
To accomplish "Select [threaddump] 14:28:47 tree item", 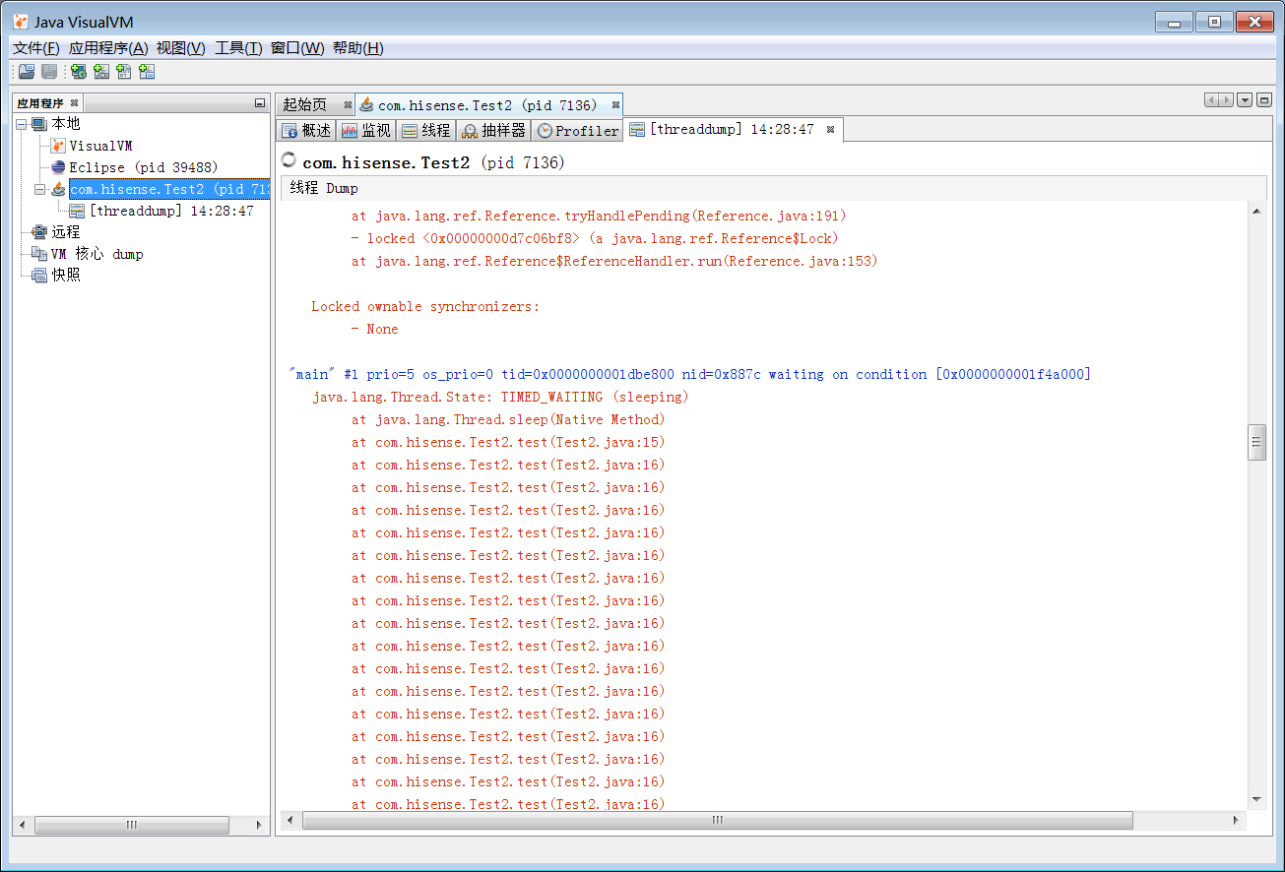I will 170,211.
